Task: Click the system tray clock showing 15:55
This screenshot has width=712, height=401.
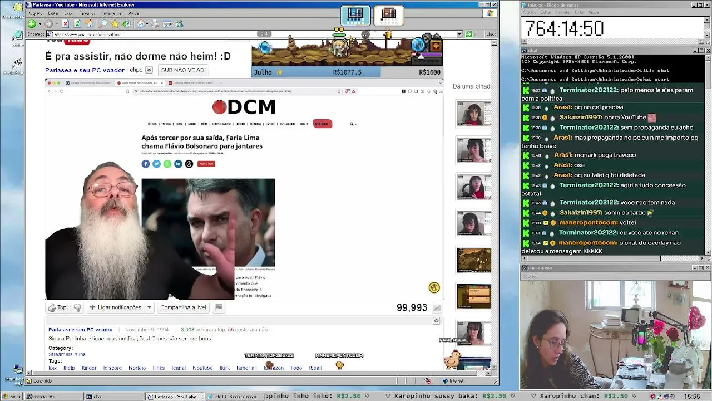Action: click(692, 397)
